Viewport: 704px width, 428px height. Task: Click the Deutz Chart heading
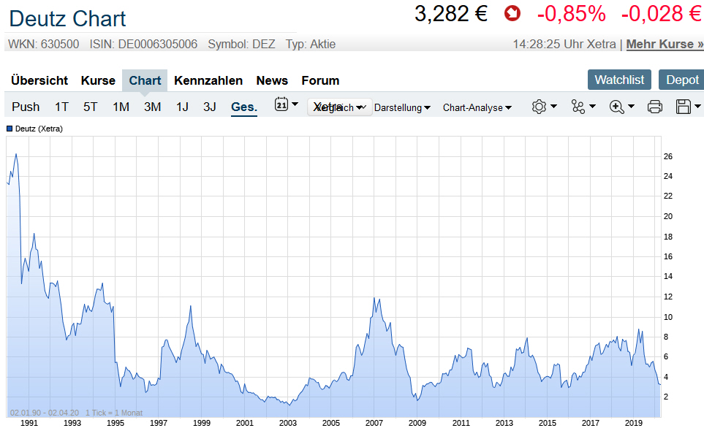point(67,19)
